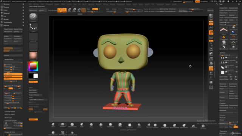Select the Pinch brush
The image size is (242, 136).
coord(92,125)
